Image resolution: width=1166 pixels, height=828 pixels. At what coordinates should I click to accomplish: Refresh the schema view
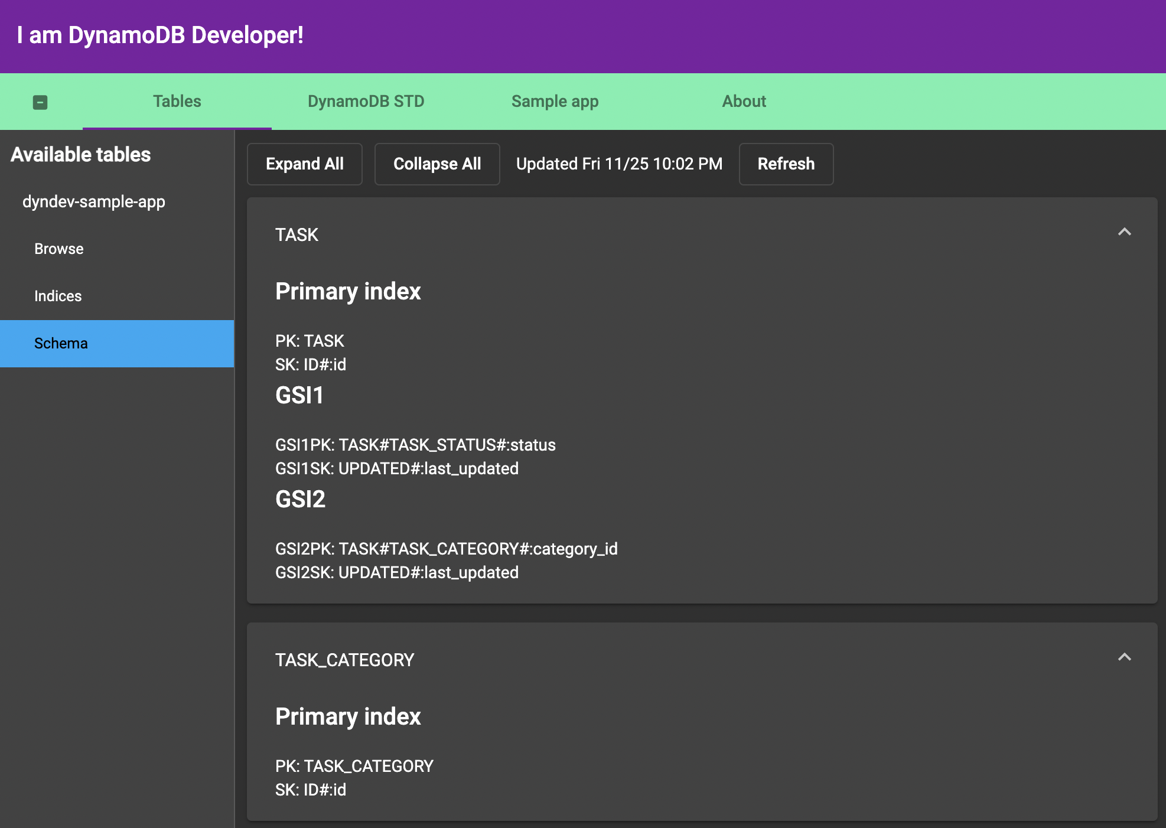(x=786, y=164)
